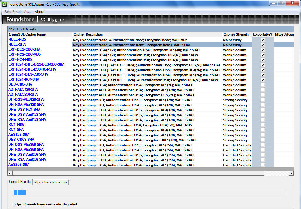Image resolution: width=301 pixels, height=209 pixels.
Task: Click the EXP1024-DHE-DSS-RC4-SHA cipher link
Action: coord(32,69)
